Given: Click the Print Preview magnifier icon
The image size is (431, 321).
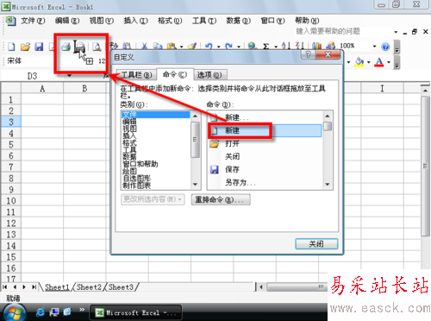Looking at the screenshot, I should tap(97, 47).
